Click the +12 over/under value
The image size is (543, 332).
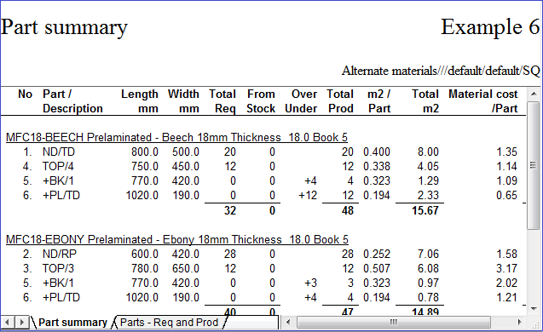308,196
